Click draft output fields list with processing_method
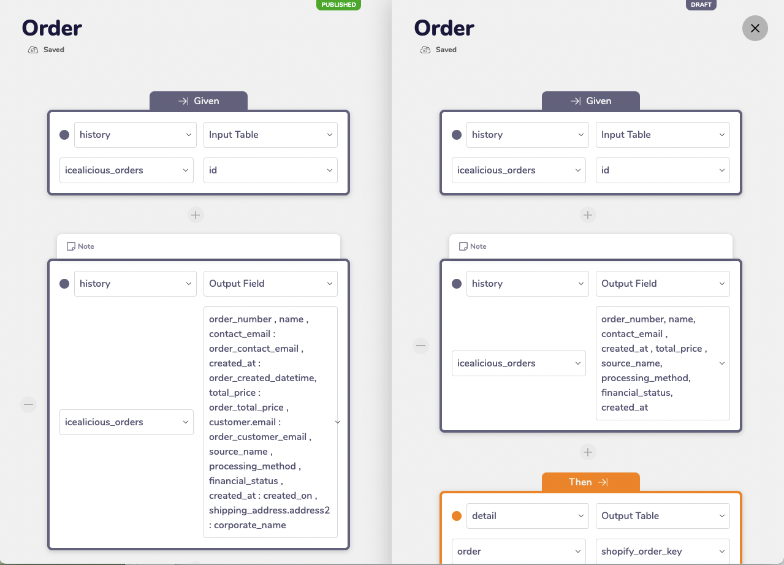The width and height of the screenshot is (784, 565). (x=663, y=363)
